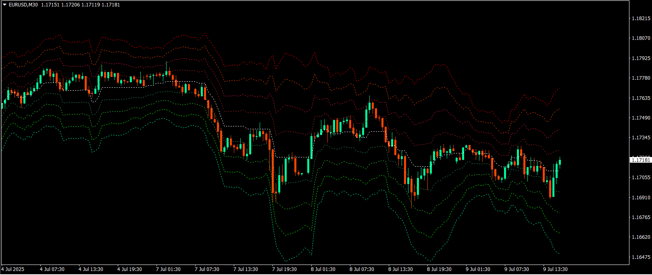Click the time label 4 Jul 2025
The width and height of the screenshot is (652, 275).
coord(13,269)
